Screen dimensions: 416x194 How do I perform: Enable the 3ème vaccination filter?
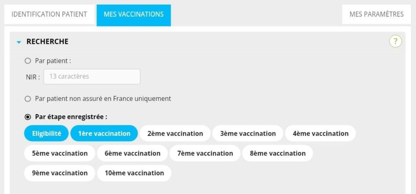248,133
